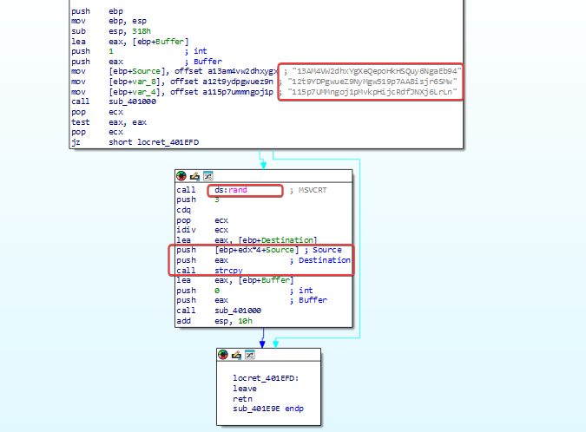This screenshot has height=432, width=586.
Task: Click the color-wheel icon on the locret_401EFD block
Action: coord(223,355)
